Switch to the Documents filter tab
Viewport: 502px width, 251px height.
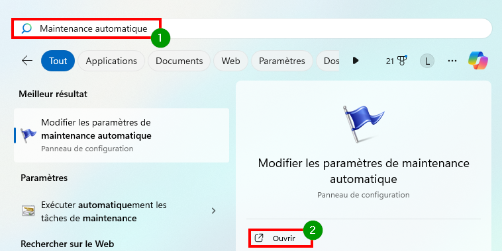click(179, 61)
